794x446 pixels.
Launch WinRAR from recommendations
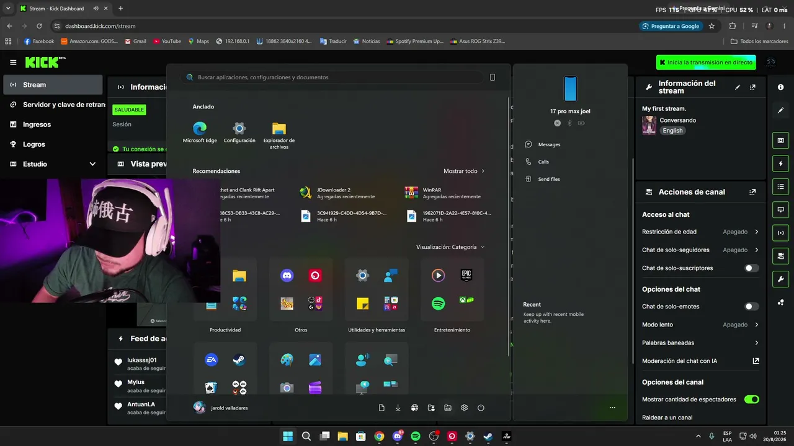[442, 193]
